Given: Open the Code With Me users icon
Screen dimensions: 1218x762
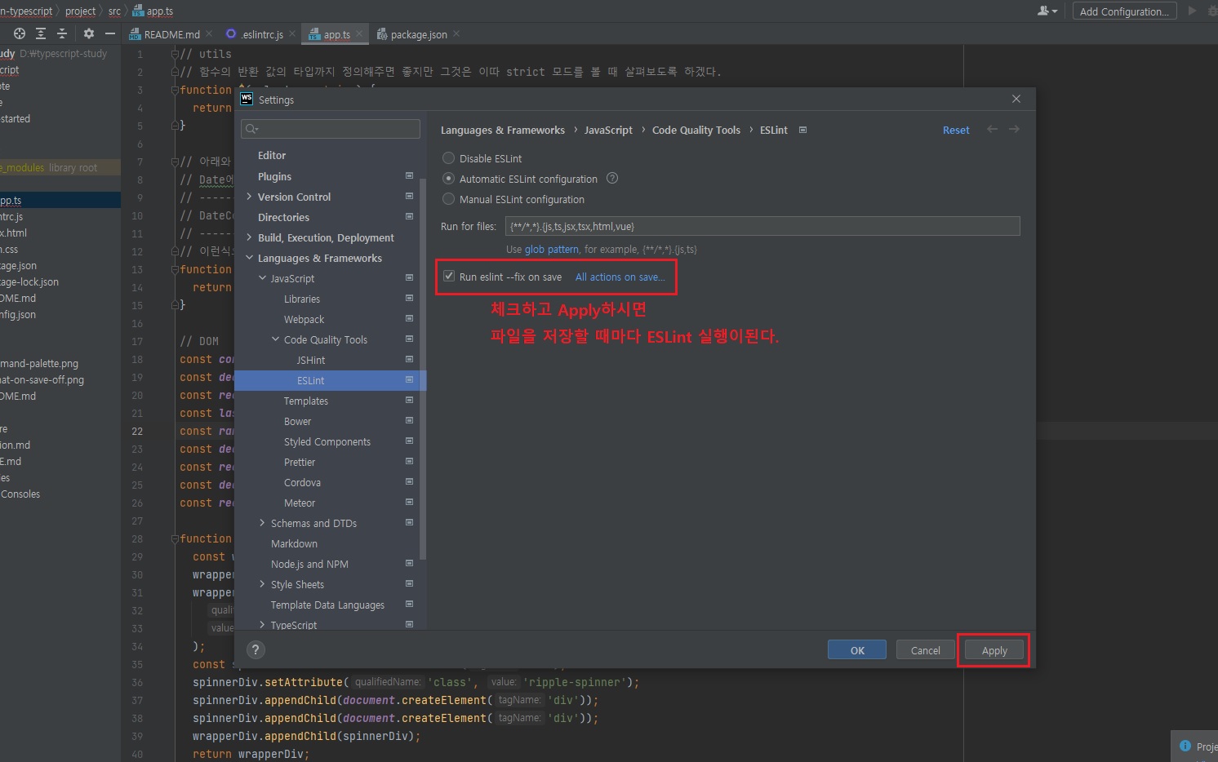Looking at the screenshot, I should (x=1046, y=11).
